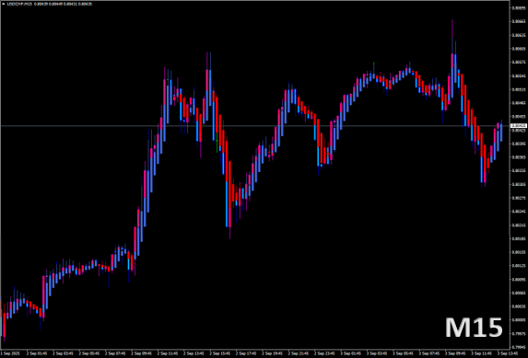The width and height of the screenshot is (528, 358).
Task: Click the last candlestick on the chart
Action: click(501, 132)
